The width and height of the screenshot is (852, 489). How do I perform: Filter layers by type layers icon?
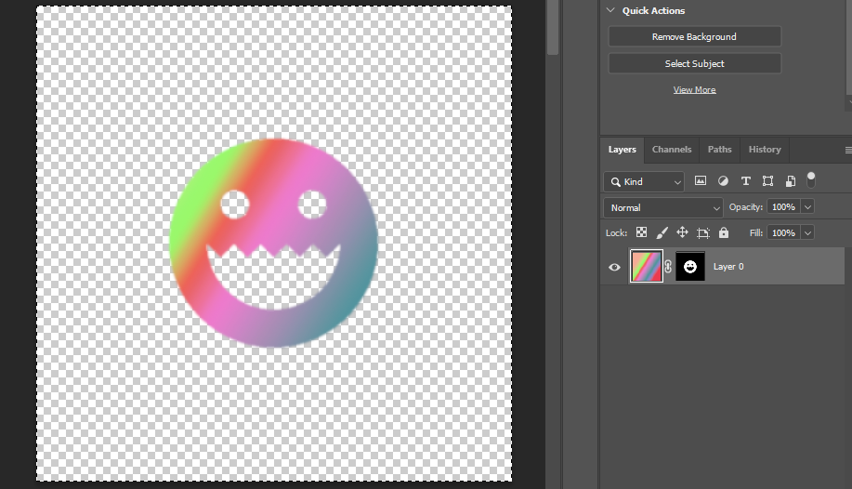point(745,181)
